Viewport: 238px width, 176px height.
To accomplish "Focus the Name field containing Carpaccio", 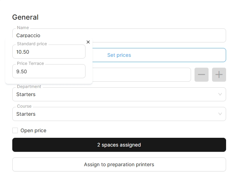I will coord(119,35).
